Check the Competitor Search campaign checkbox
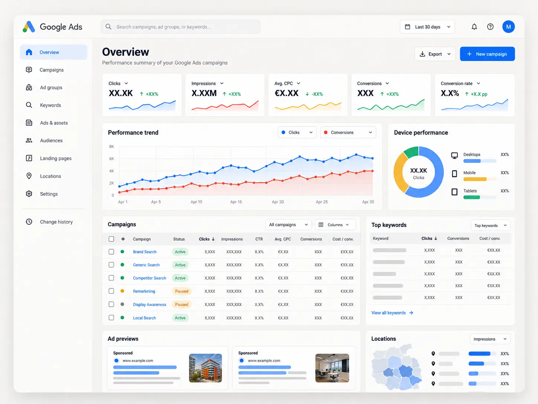 tap(111, 278)
